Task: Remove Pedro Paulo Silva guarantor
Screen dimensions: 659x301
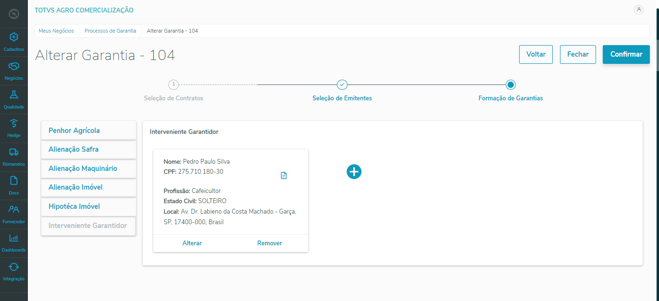Action: [270, 243]
